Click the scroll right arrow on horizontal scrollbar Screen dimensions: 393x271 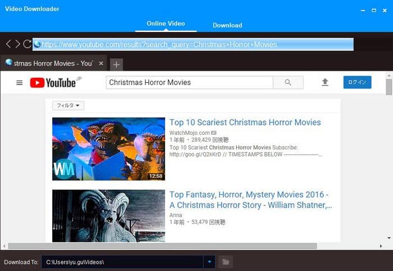(x=381, y=246)
